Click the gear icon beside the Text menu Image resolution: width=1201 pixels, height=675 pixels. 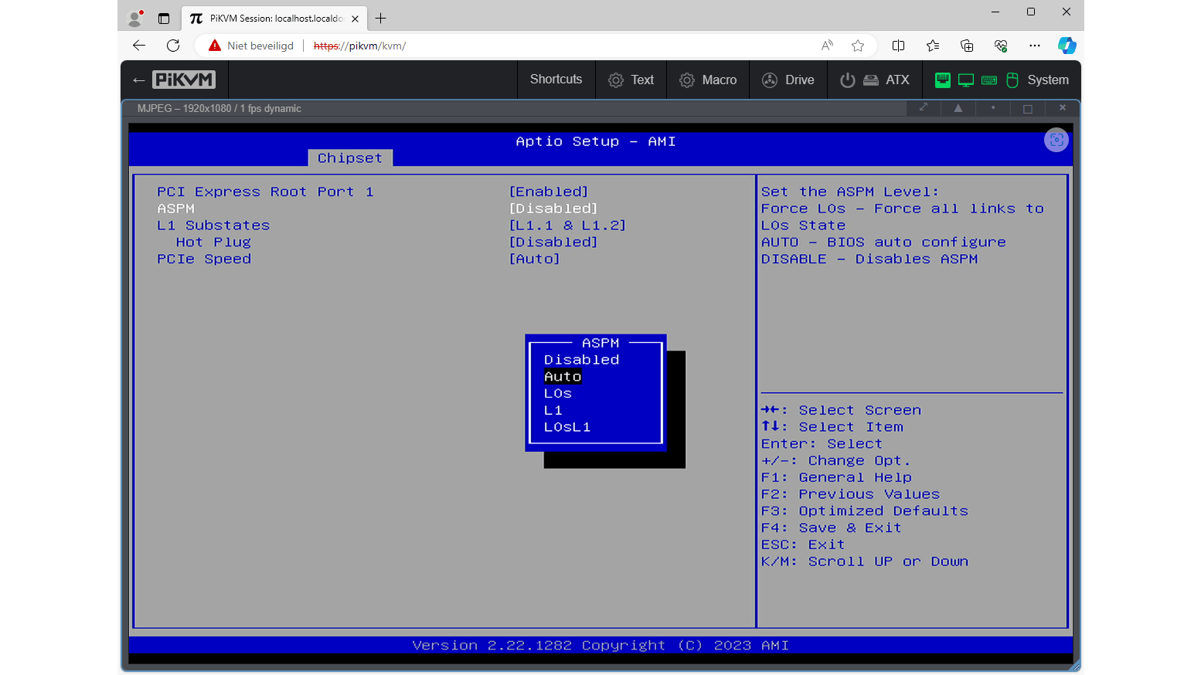point(616,80)
